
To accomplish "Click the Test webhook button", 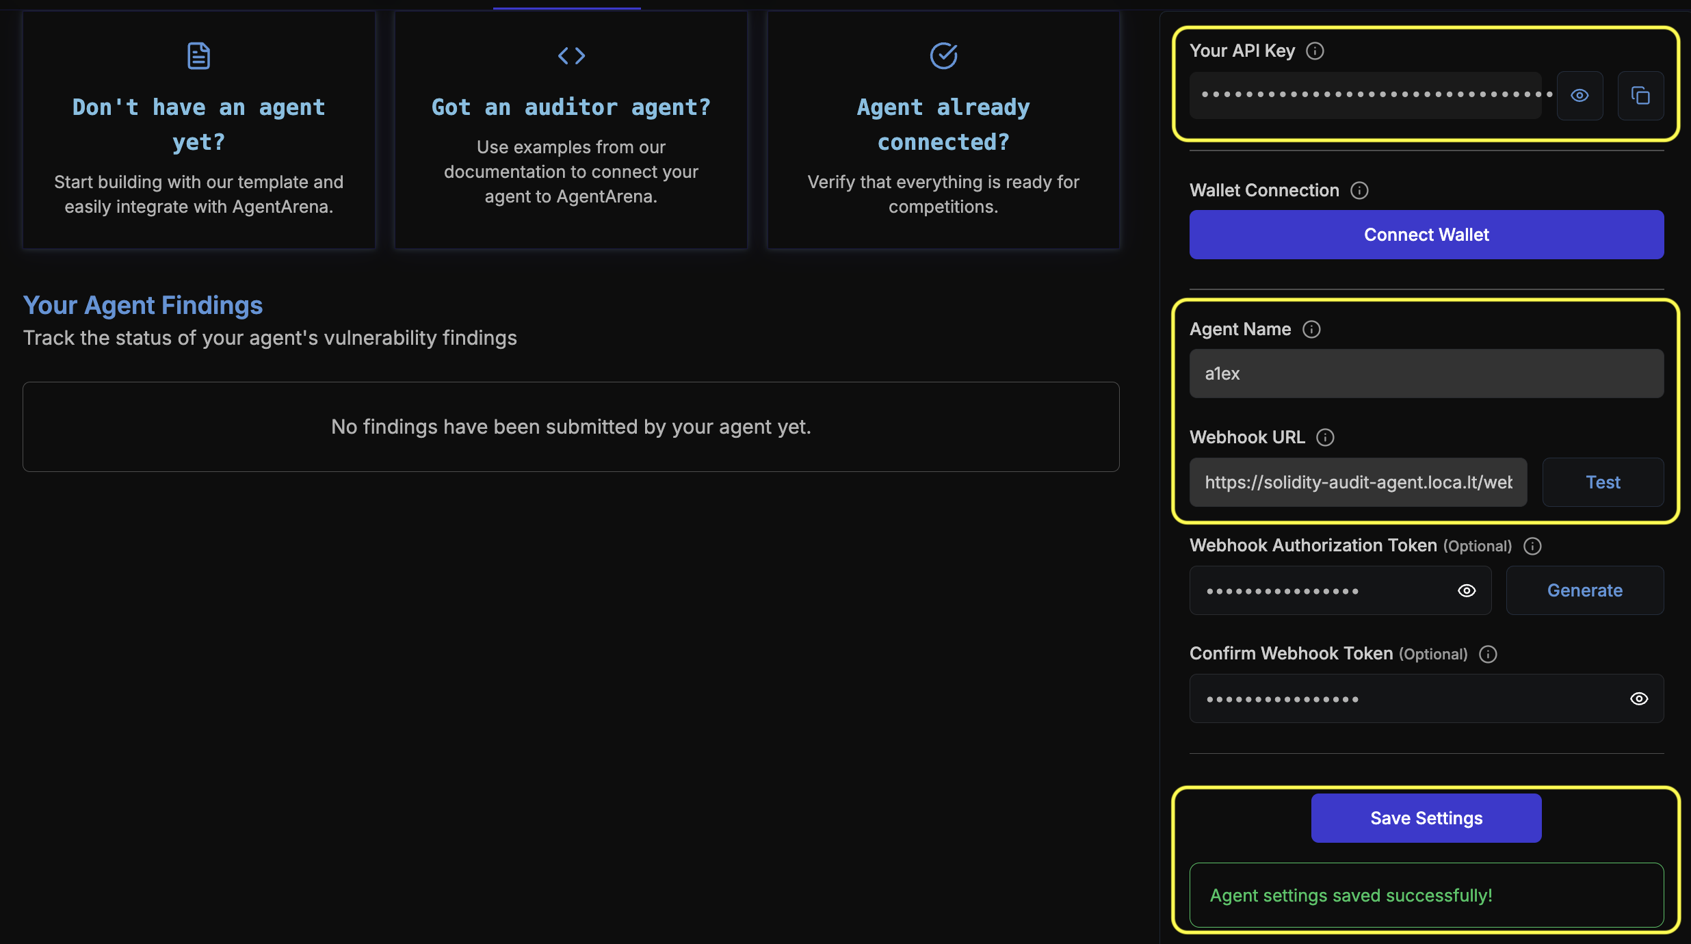I will 1602,483.
